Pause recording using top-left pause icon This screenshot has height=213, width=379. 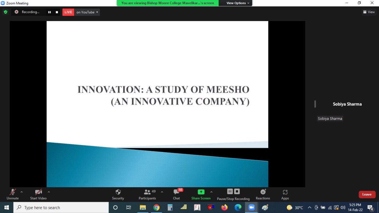(49, 12)
